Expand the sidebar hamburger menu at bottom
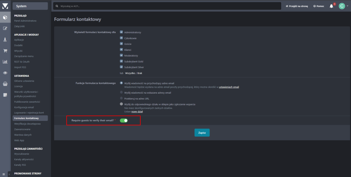Image resolution: width=351 pixels, height=177 pixels. [x=4, y=174]
